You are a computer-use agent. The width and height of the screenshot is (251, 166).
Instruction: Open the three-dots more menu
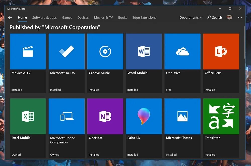[240, 18]
